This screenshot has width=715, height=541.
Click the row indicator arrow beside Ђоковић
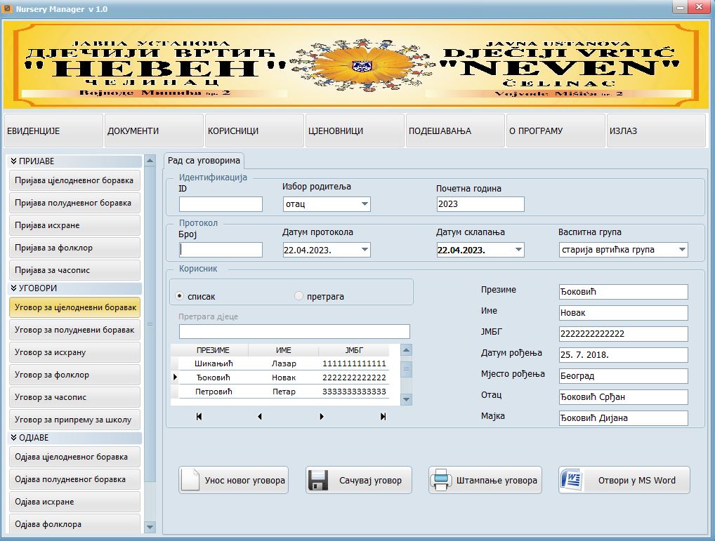coord(175,377)
